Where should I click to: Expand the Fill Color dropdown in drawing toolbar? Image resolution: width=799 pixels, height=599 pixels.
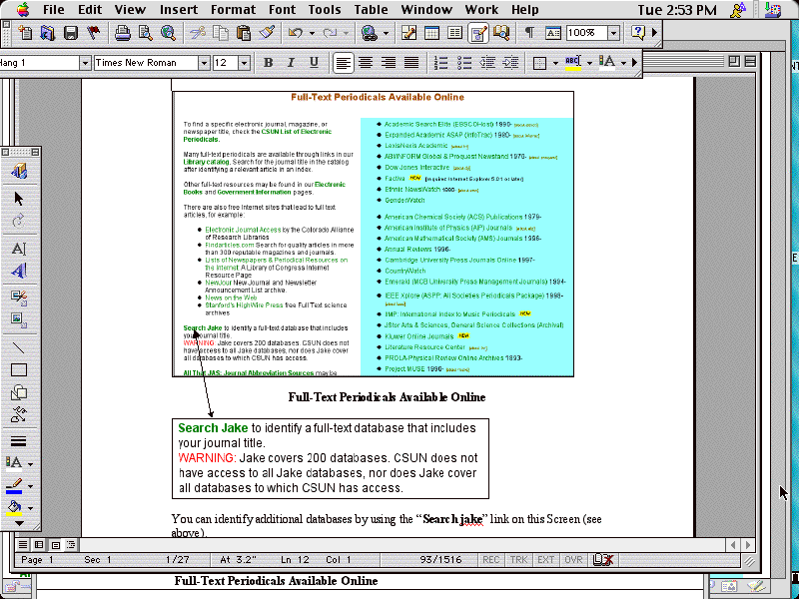pos(31,508)
